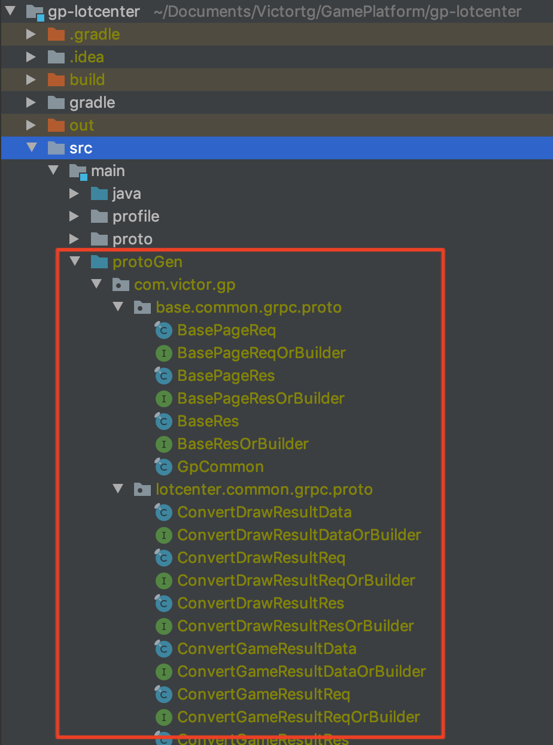This screenshot has height=745, width=553.
Task: Collapse the src folder arrow
Action: [31, 148]
